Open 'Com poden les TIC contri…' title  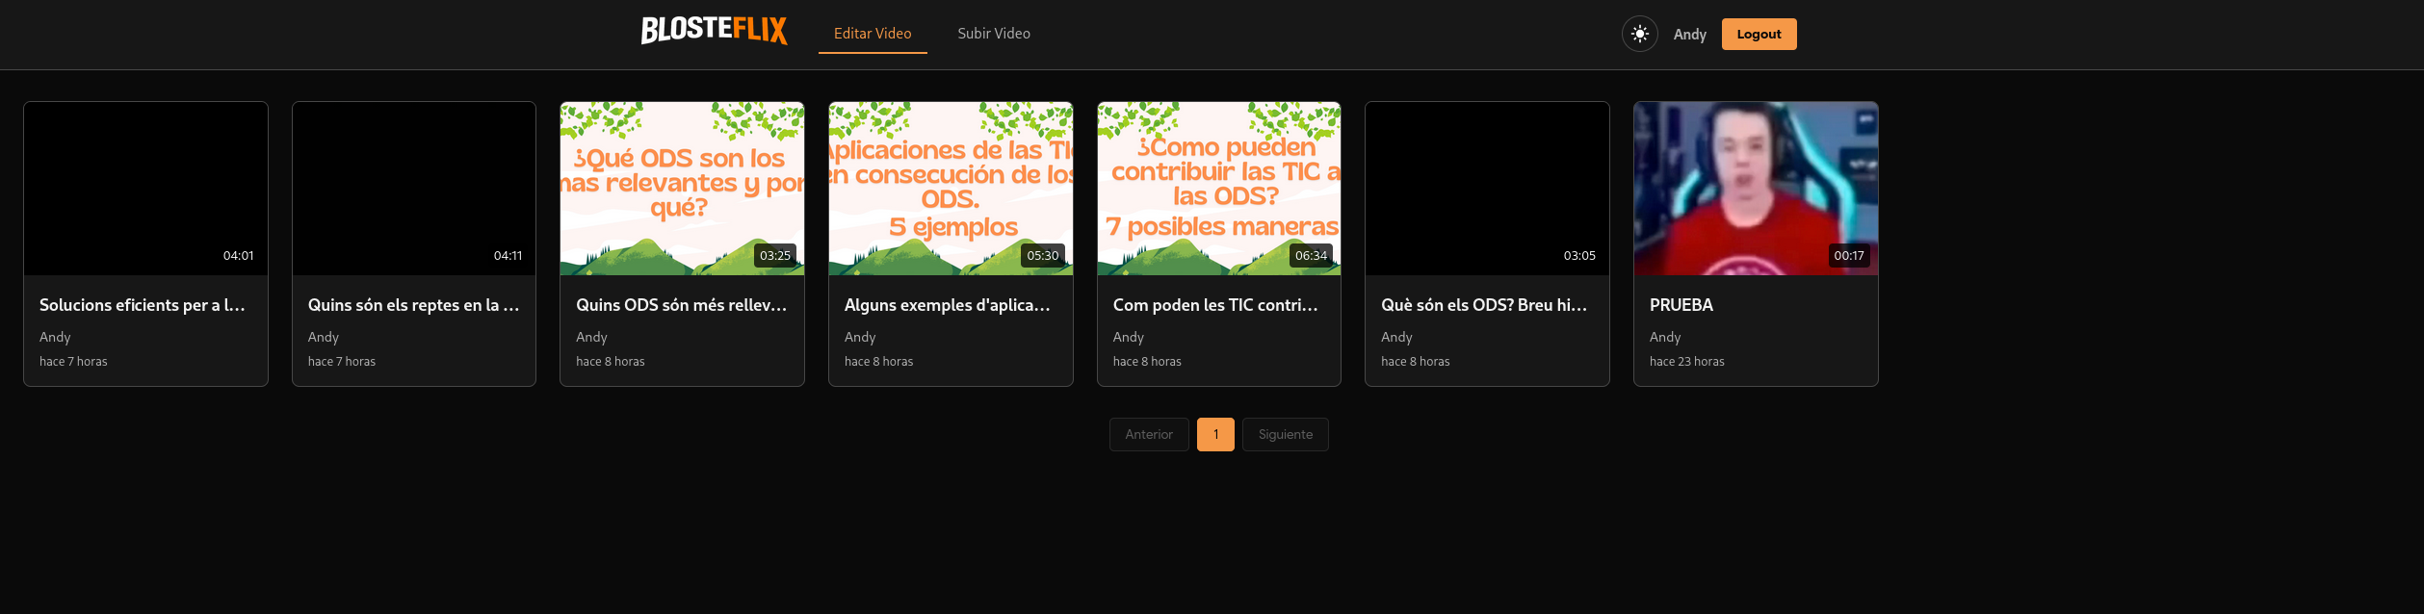click(1215, 305)
